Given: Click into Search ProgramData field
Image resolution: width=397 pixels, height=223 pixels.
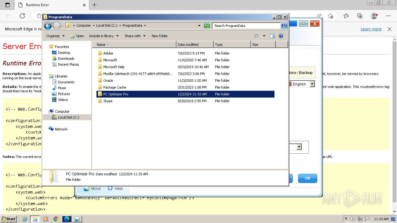Looking at the screenshot, I should pyautogui.click(x=247, y=26).
